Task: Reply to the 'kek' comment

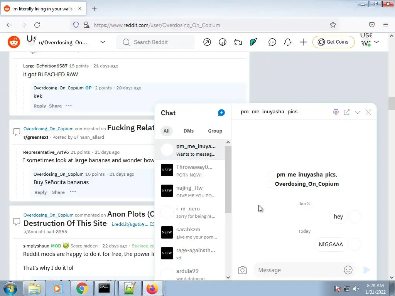Action: (x=40, y=106)
